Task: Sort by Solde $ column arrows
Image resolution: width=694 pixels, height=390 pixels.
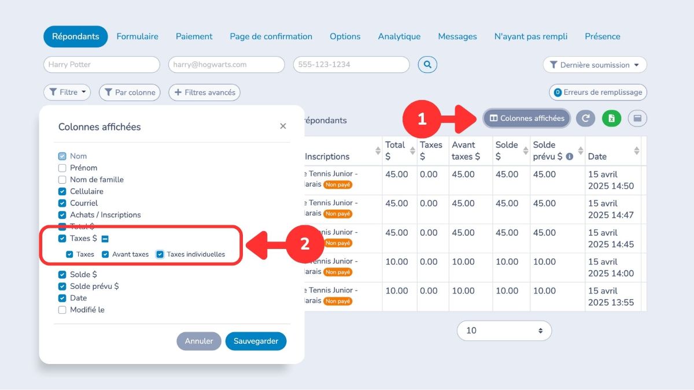Action: tap(526, 151)
